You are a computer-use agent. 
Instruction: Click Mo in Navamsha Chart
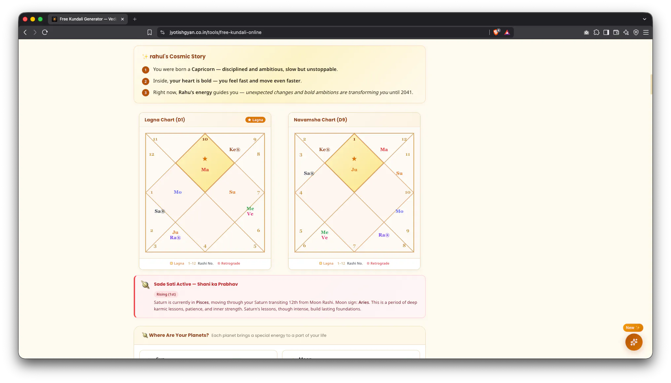[x=400, y=211]
